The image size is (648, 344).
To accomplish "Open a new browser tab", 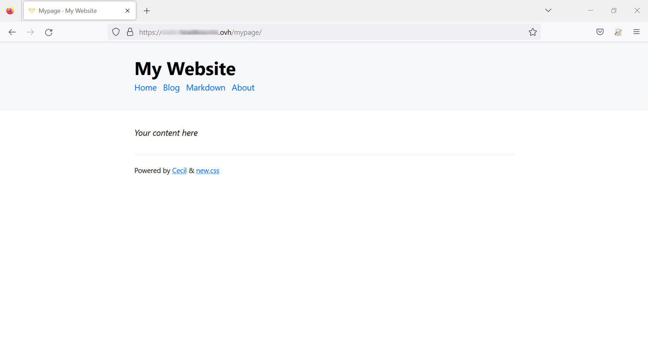I will pyautogui.click(x=147, y=10).
